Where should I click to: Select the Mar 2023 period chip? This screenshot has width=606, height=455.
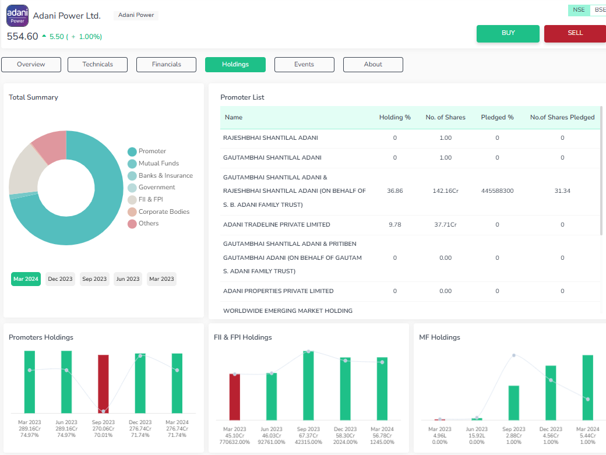(161, 279)
